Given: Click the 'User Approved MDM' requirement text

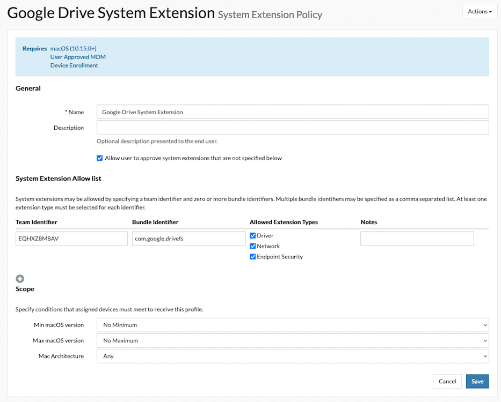Looking at the screenshot, I should (78, 57).
